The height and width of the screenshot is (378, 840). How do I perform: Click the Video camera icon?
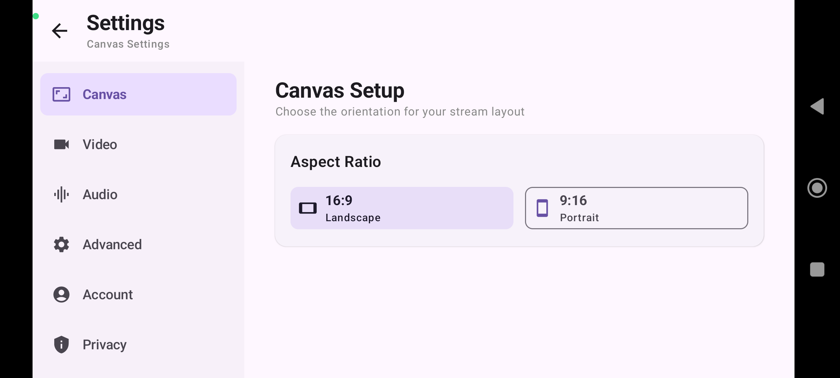61,144
